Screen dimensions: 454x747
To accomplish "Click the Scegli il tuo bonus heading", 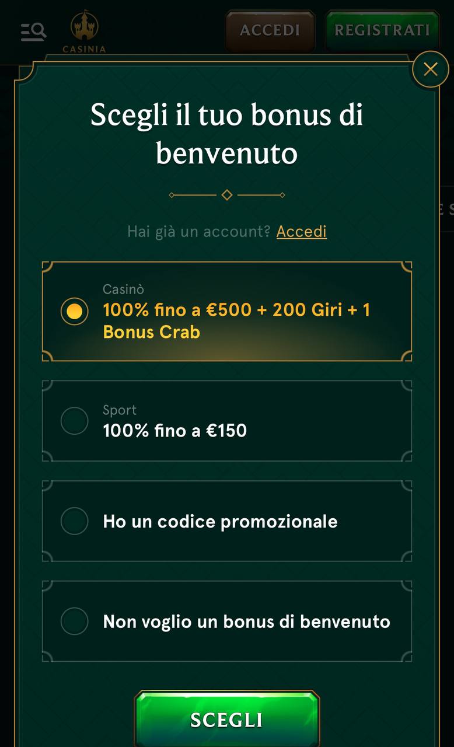I will click(227, 134).
